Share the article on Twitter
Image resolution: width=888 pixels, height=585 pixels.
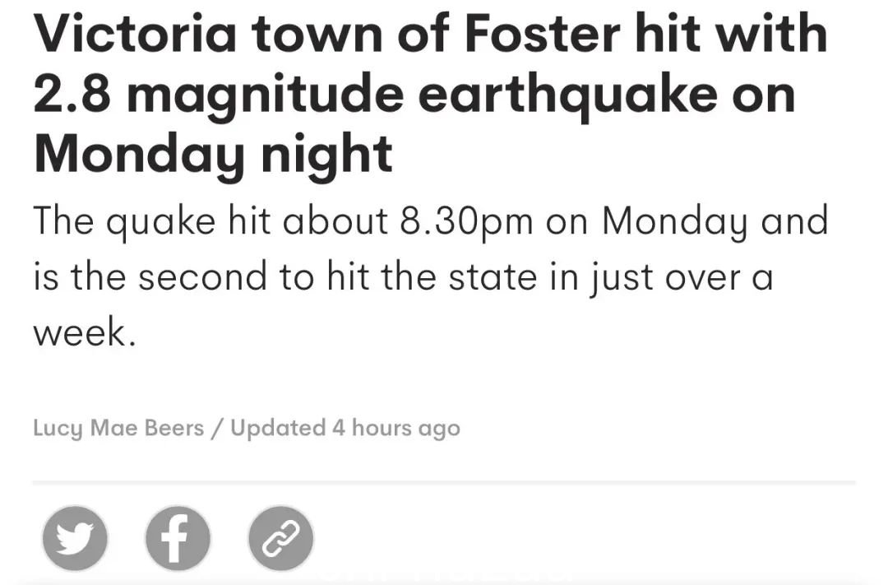tap(75, 538)
